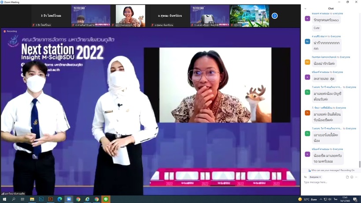Open the chat more-options ellipsis
Screen dimensions: 361x203
356,177
